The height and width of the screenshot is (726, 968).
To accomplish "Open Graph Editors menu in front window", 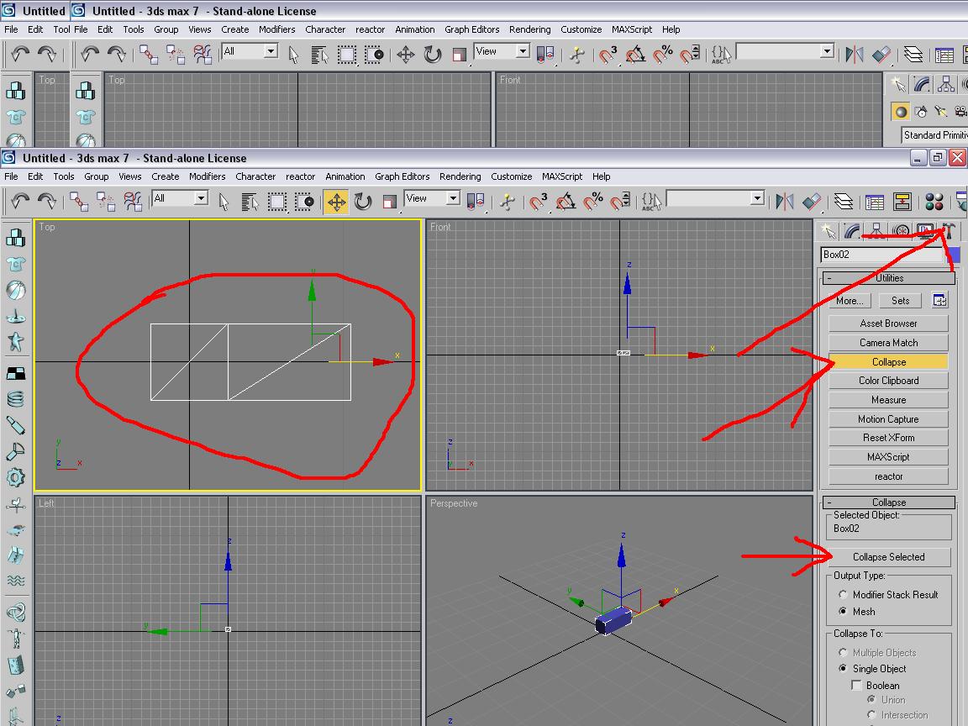I will pos(402,176).
